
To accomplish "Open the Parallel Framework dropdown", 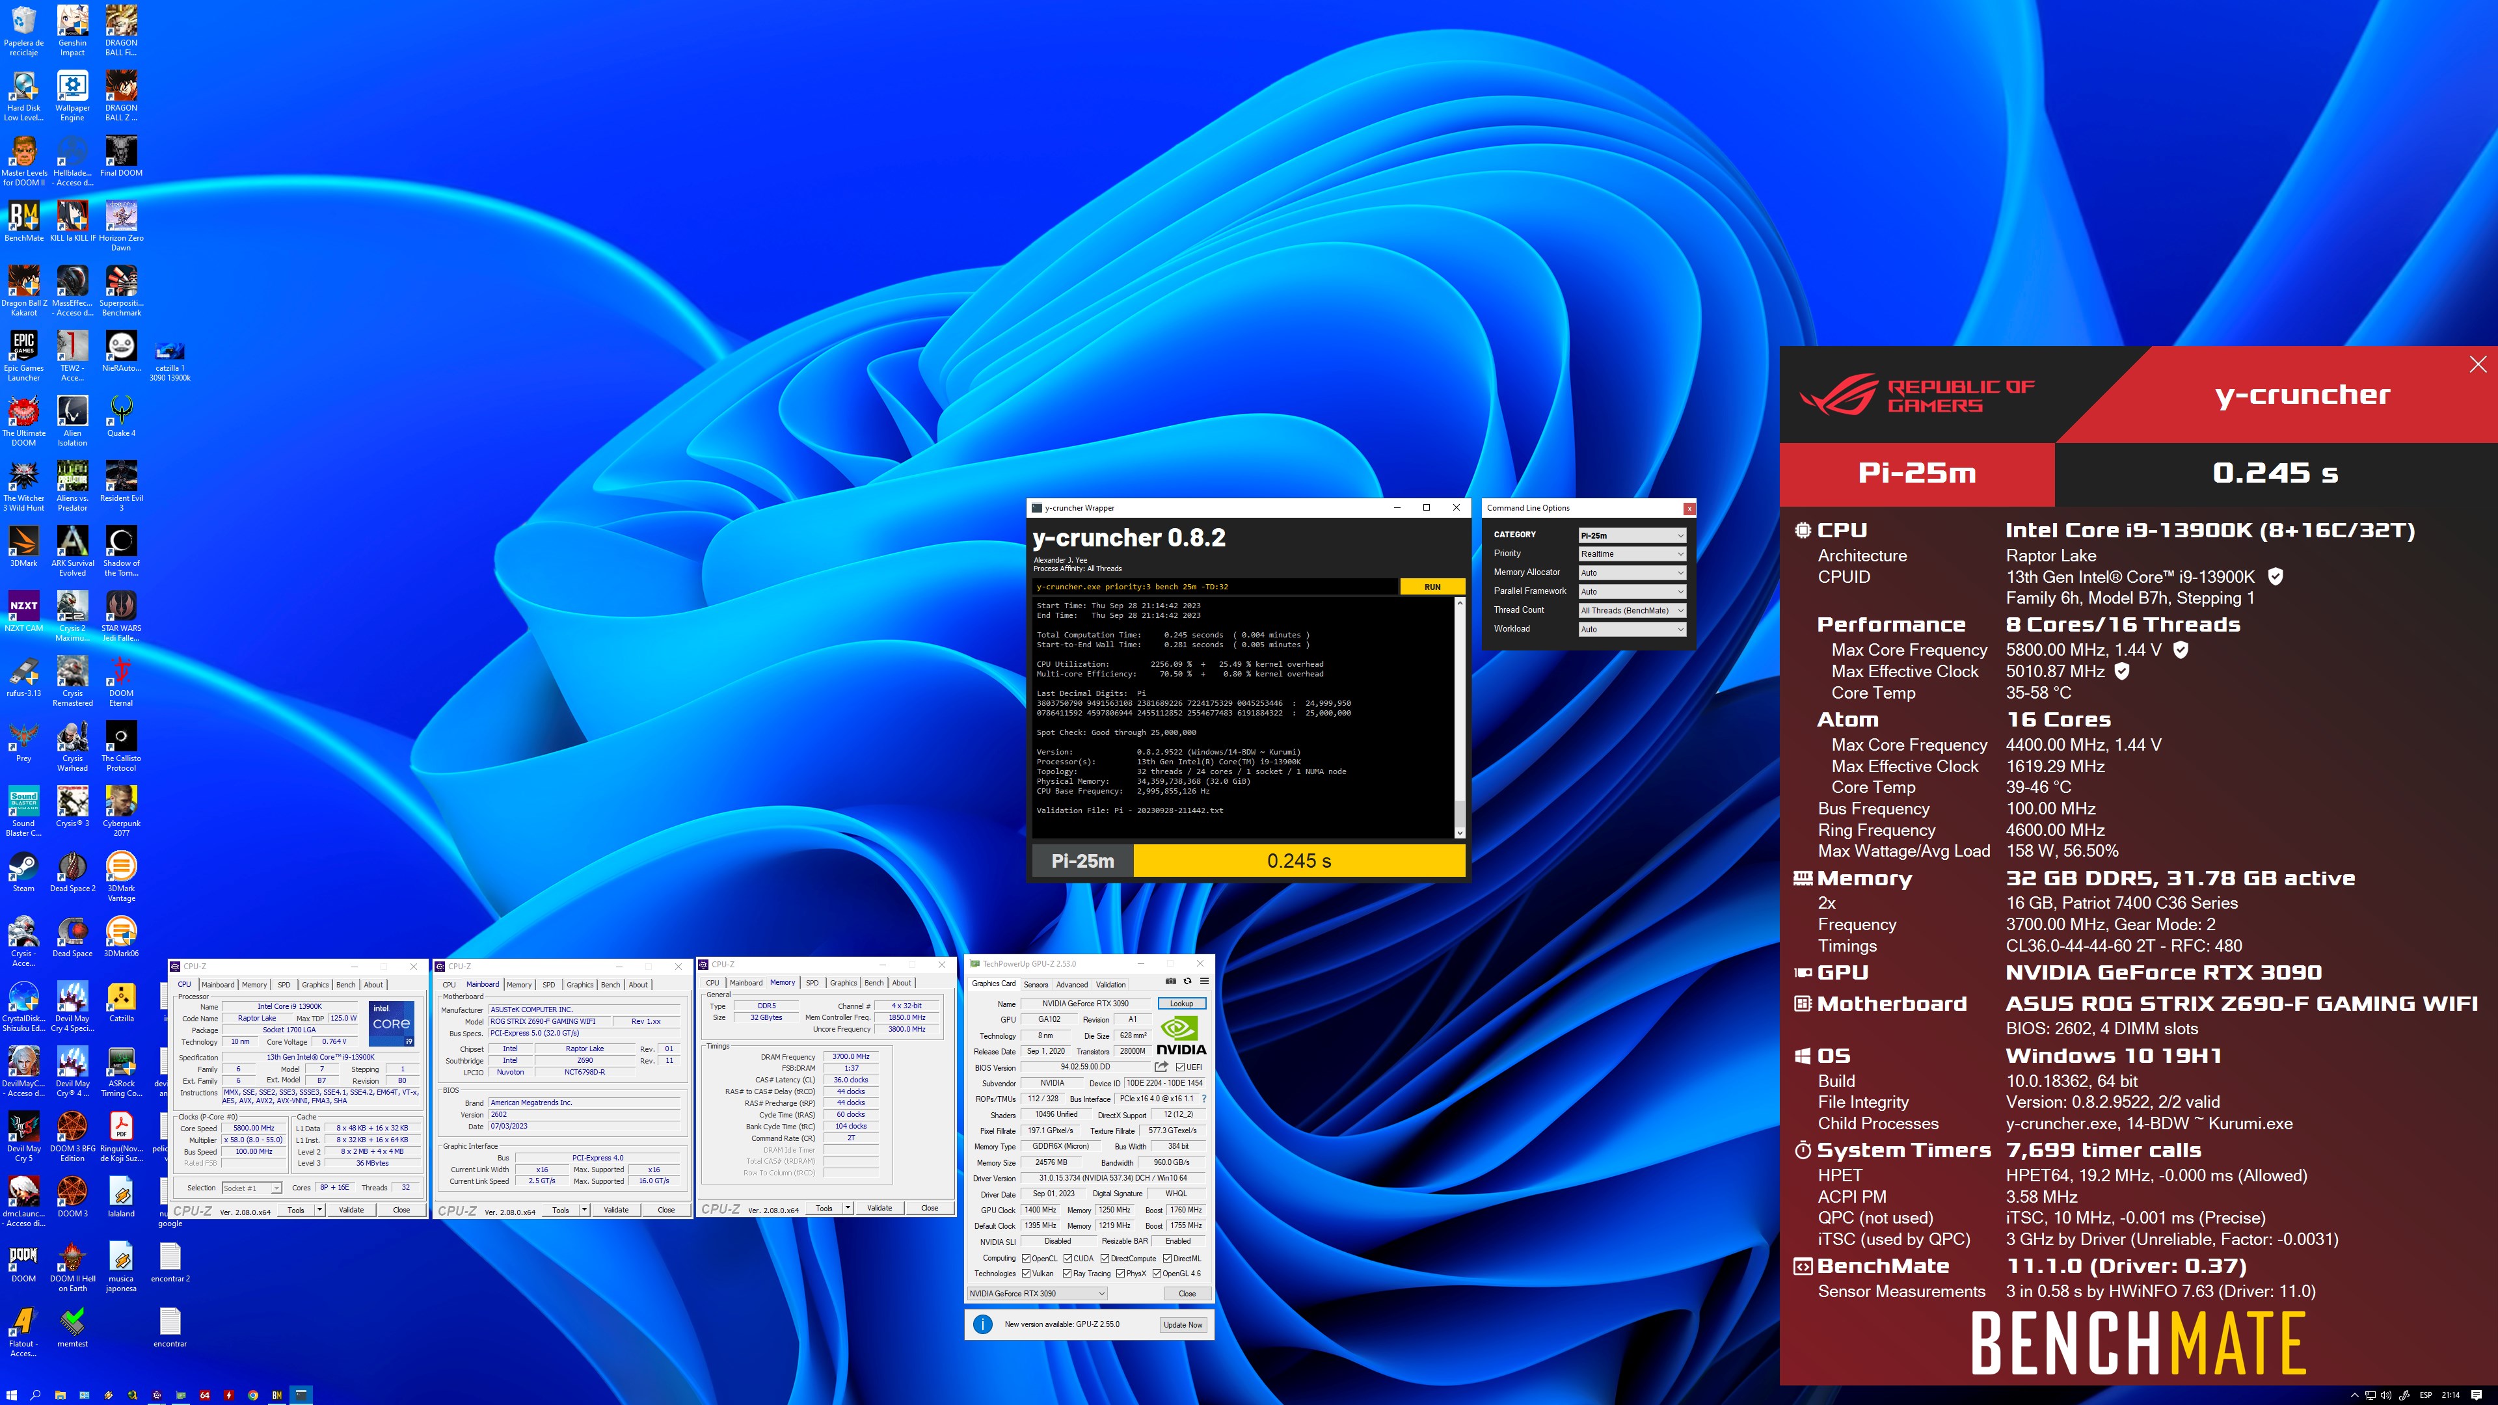I will pyautogui.click(x=1632, y=591).
